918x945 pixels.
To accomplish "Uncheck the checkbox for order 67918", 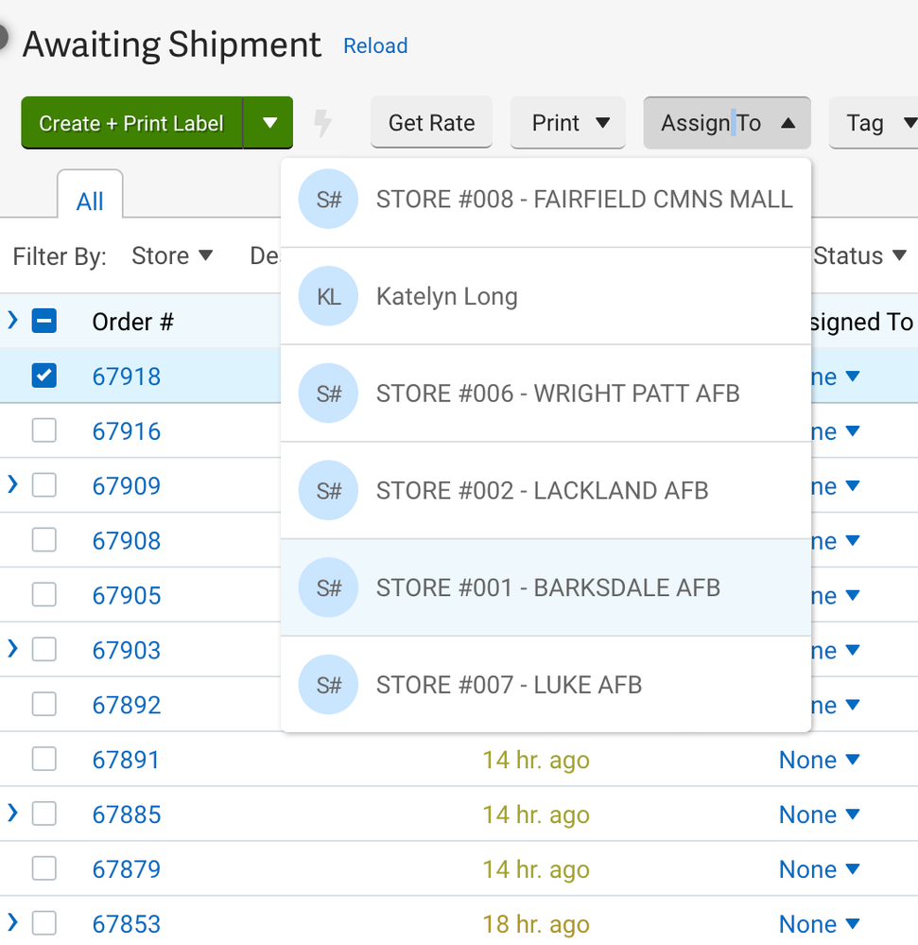I will click(x=43, y=376).
